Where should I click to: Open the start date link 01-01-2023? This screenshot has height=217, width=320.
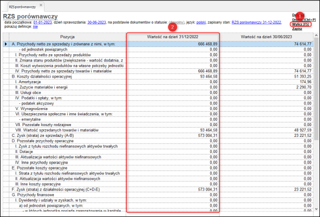pyautogui.click(x=42, y=22)
